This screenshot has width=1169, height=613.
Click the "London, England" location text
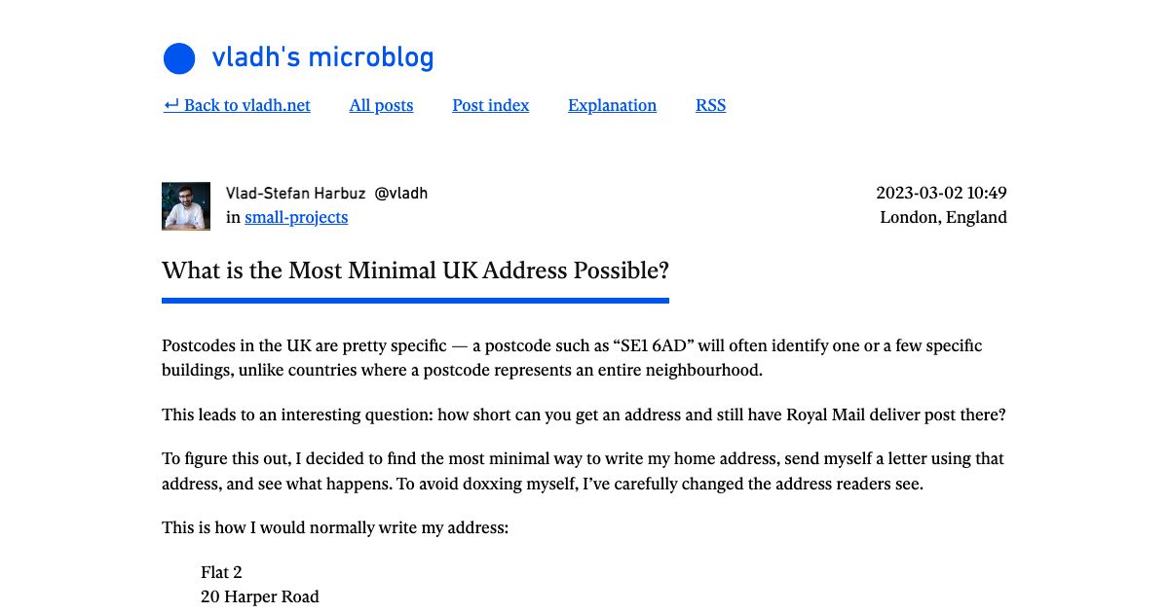click(942, 217)
